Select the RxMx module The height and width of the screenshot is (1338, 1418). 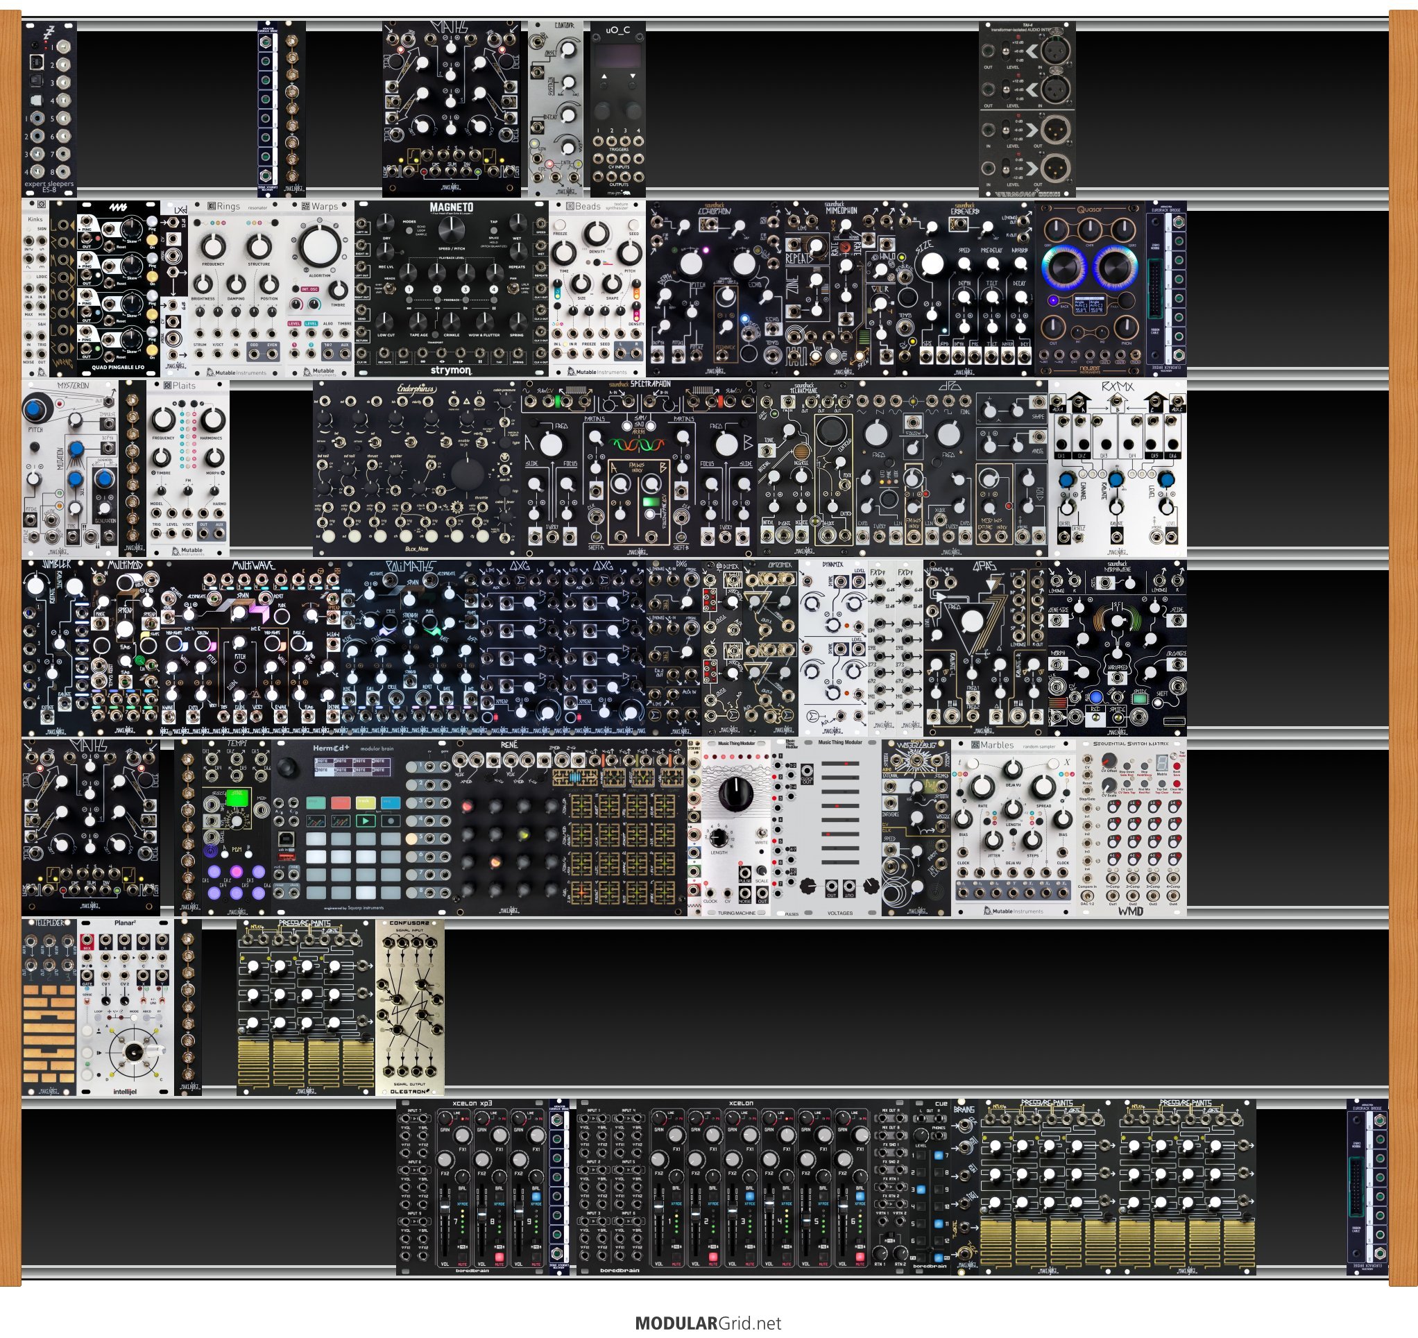[1118, 468]
